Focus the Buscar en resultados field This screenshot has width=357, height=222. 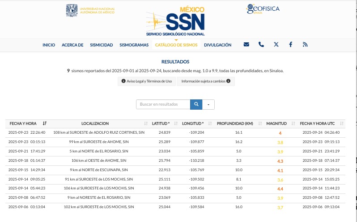point(163,104)
